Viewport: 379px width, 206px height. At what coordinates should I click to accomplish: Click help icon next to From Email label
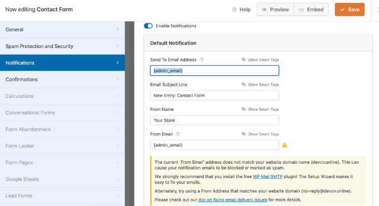[178, 134]
